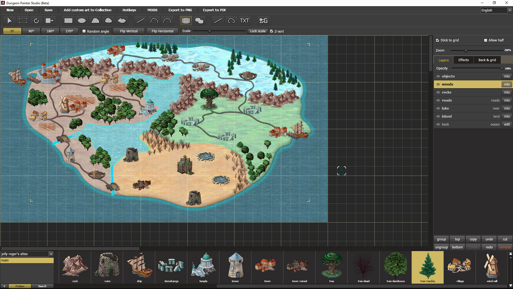The width and height of the screenshot is (513, 289).
Task: Choose the cloud-shaped terrain tool
Action: pyautogui.click(x=122, y=21)
